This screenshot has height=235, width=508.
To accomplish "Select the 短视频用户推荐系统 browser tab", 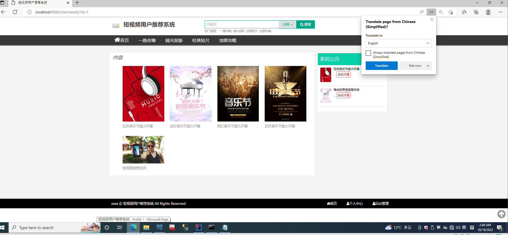I will pos(40,3).
